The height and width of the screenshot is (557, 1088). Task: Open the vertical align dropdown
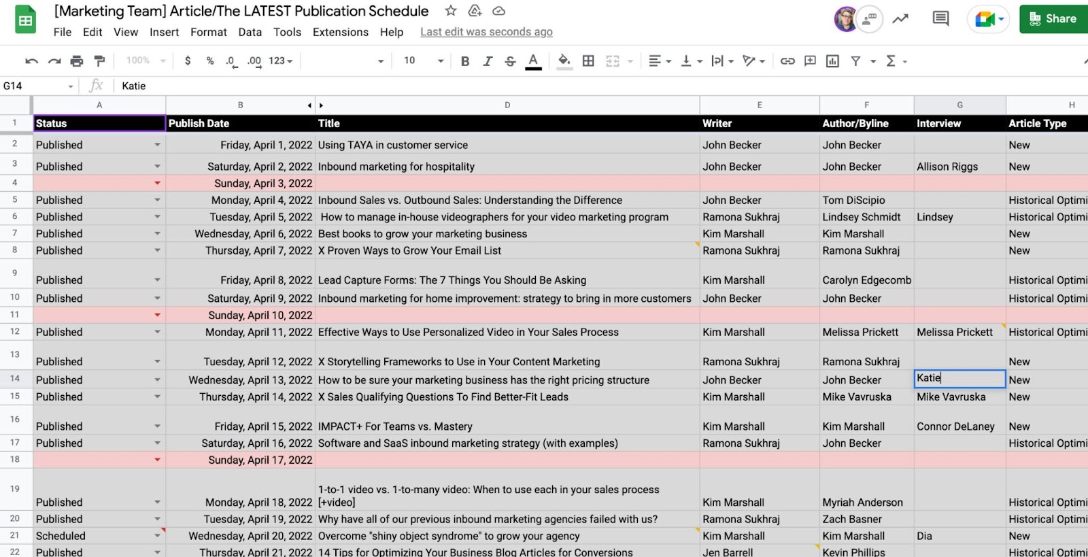tap(691, 61)
